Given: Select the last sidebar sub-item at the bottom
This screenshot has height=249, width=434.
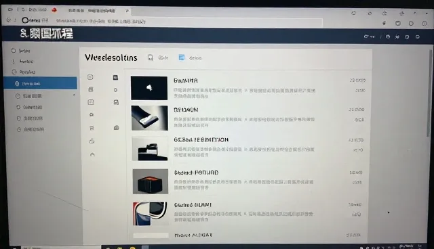Looking at the screenshot, I should tap(30, 129).
